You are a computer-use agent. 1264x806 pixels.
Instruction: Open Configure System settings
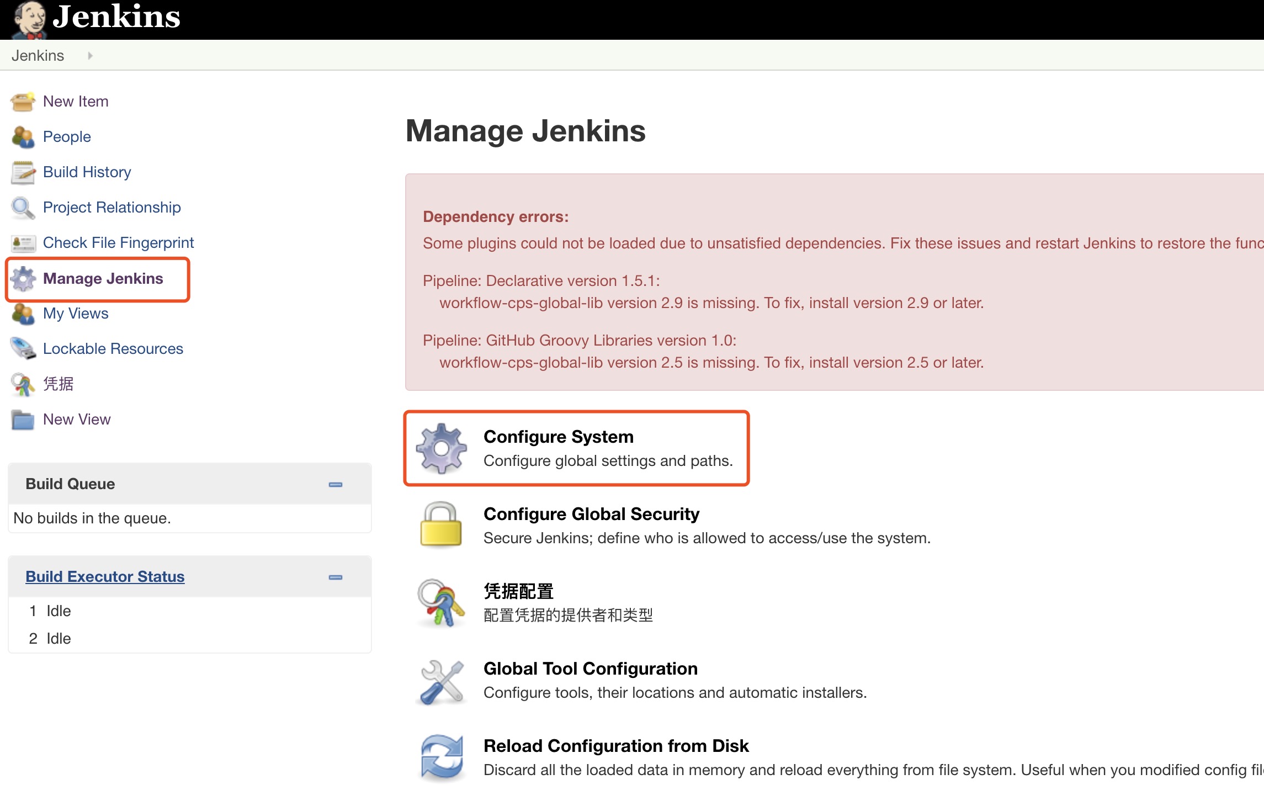(x=559, y=437)
